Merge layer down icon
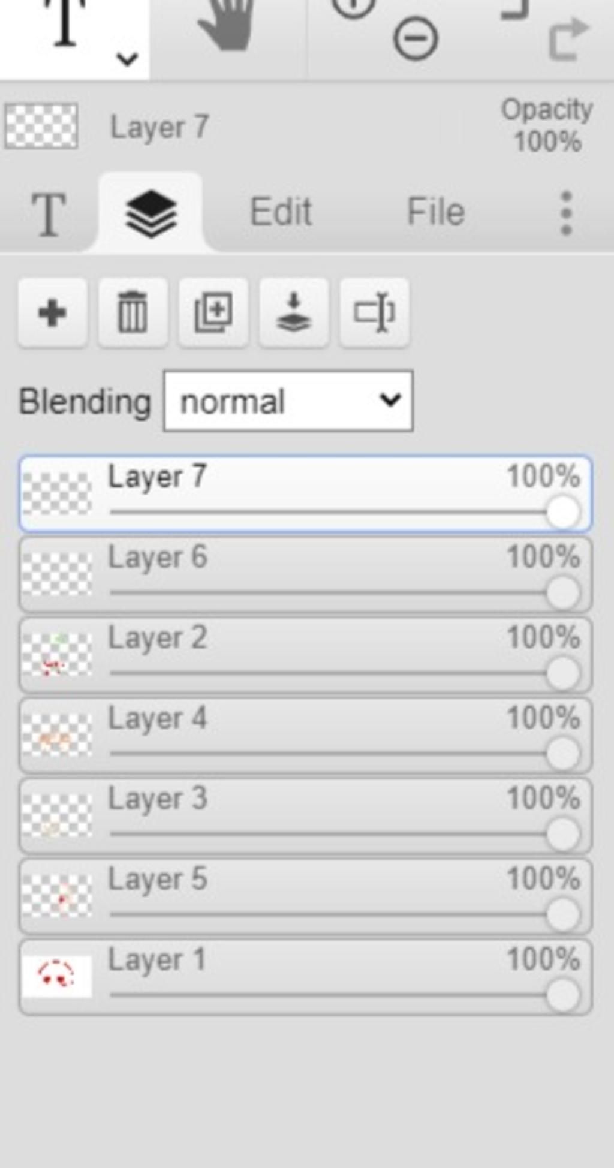Viewport: 614px width, 1168px height. [x=293, y=312]
